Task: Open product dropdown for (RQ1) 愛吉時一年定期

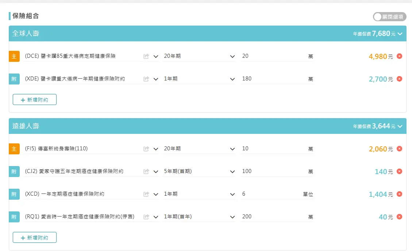Action: (x=156, y=217)
